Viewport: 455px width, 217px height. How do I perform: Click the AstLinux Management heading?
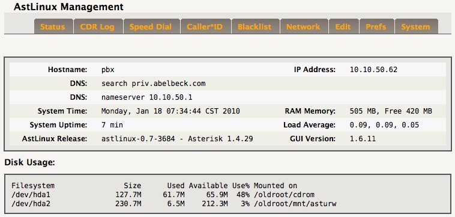pos(68,7)
